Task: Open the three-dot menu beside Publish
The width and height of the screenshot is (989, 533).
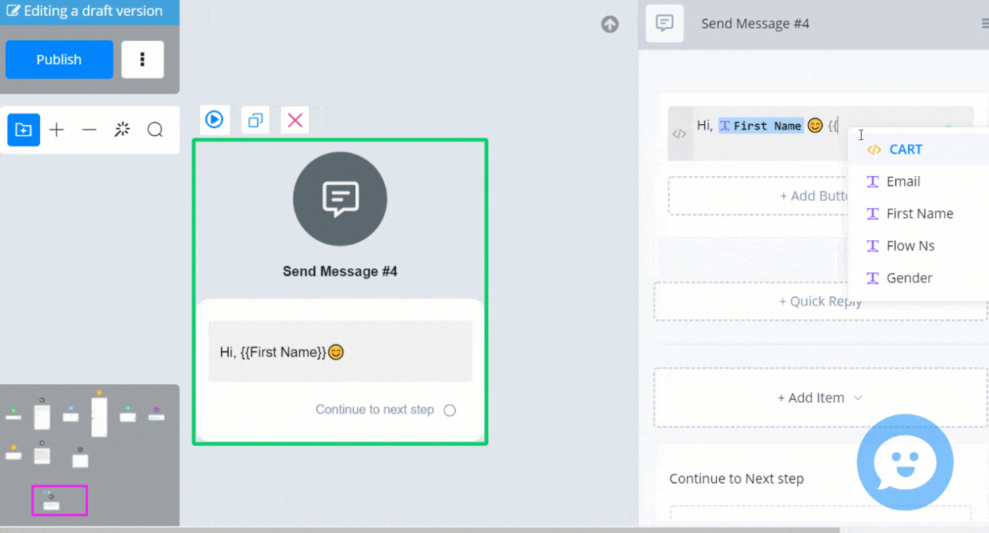Action: tap(142, 59)
